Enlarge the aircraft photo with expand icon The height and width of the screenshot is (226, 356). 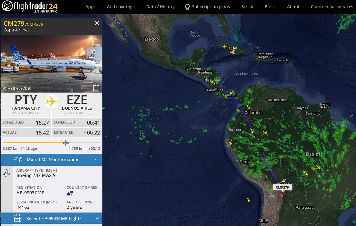[96, 88]
